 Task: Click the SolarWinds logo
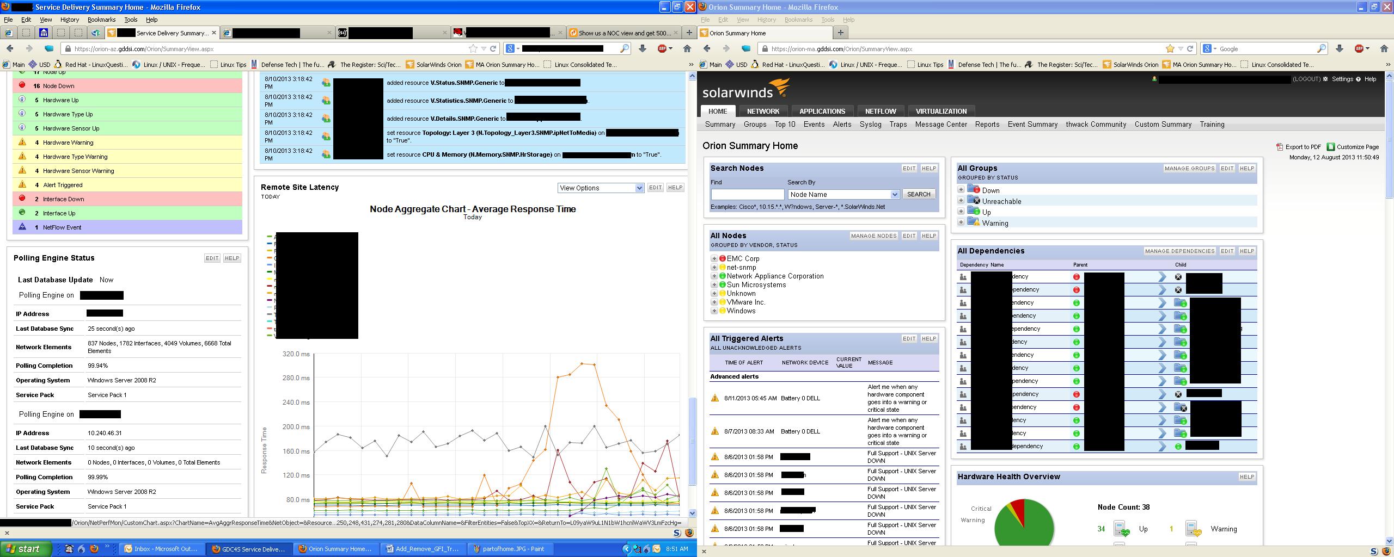(x=746, y=89)
